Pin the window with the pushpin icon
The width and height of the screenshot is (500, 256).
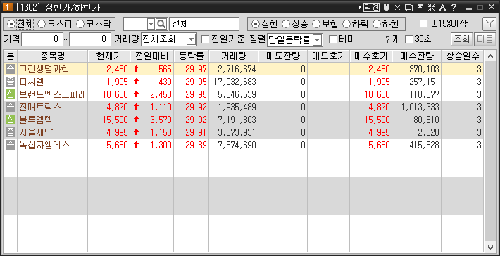click(x=420, y=7)
